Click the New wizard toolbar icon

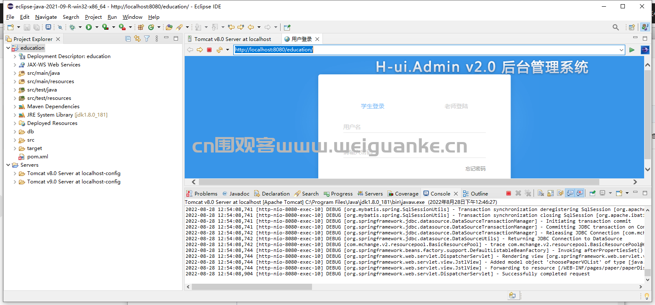[x=11, y=27]
